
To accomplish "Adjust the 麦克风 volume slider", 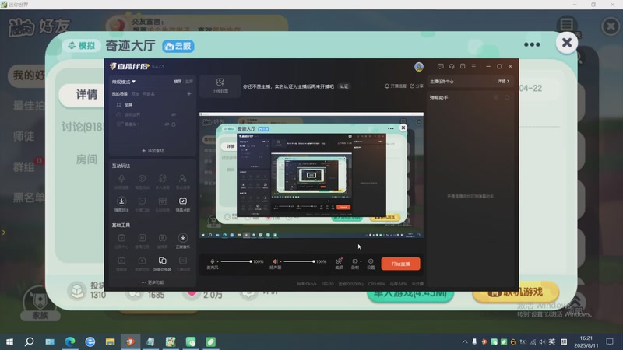I will 236,261.
